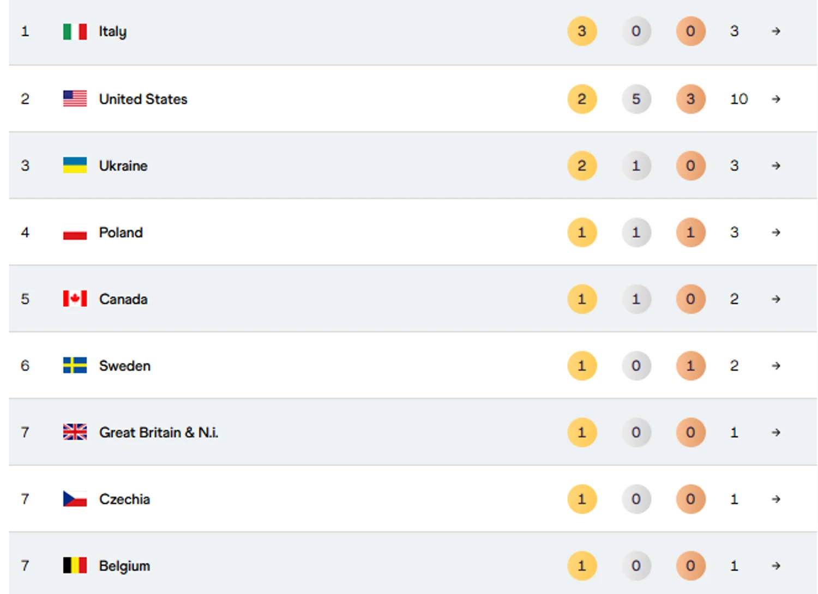Viewport: 818px width, 594px height.
Task: Expand Poland's row arrow
Action: 776,232
